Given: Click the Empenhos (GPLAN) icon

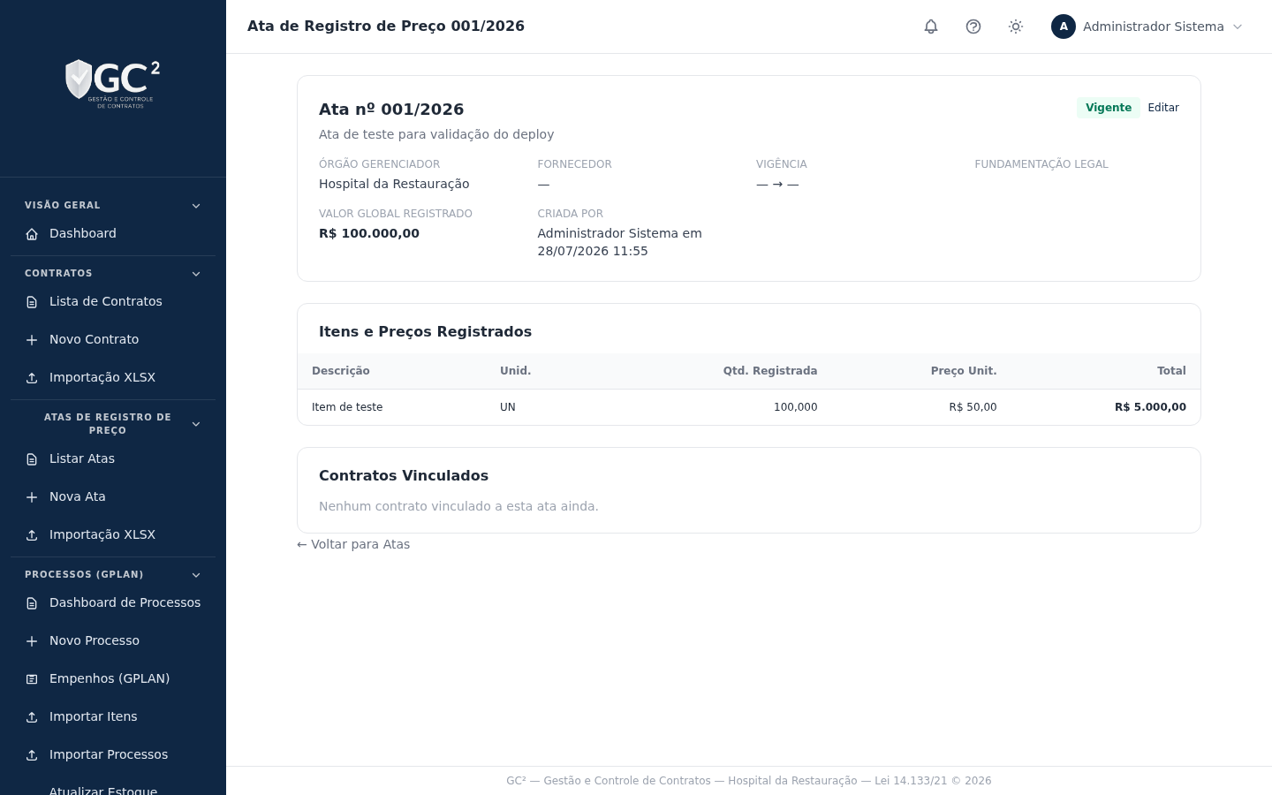Looking at the screenshot, I should [32, 679].
